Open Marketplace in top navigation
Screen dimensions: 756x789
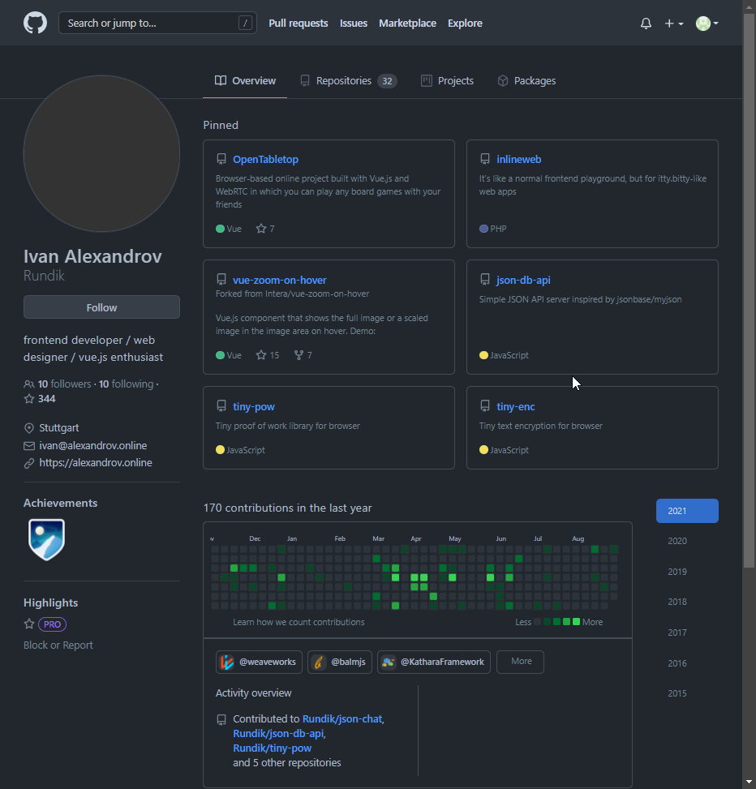click(407, 24)
